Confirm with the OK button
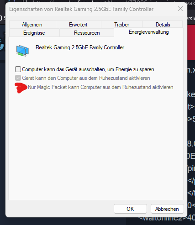Viewport: 195px width, 225px height. pos(130,209)
